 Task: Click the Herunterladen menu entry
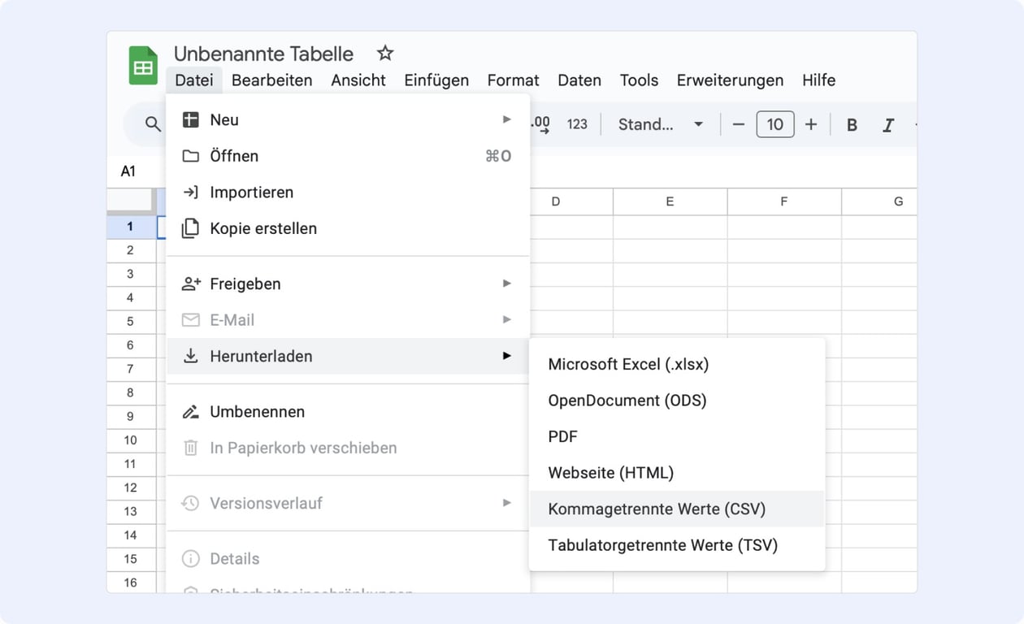pyautogui.click(x=348, y=356)
